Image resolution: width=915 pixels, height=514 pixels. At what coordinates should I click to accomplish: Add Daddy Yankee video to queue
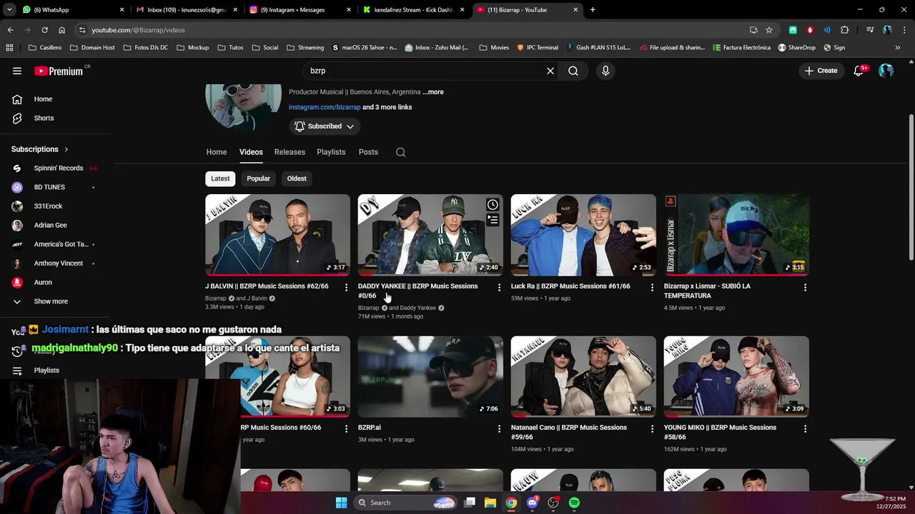(x=493, y=220)
